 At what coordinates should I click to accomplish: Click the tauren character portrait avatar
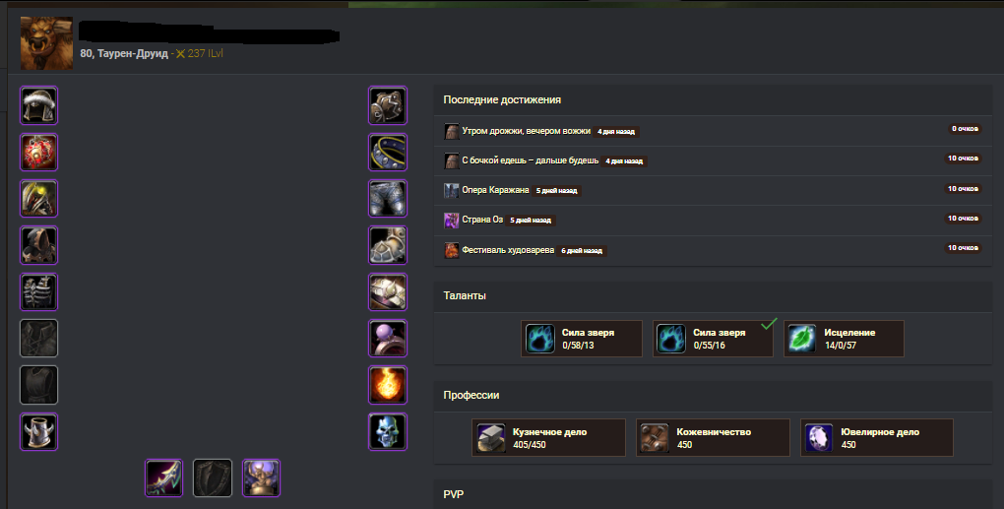pos(46,43)
